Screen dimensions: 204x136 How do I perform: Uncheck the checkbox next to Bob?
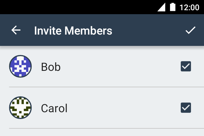186,66
